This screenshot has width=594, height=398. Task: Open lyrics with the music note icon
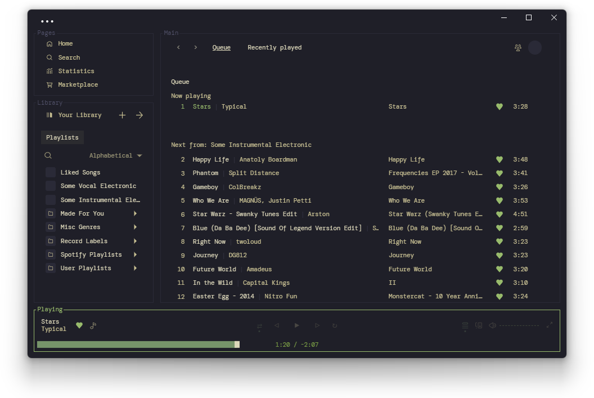point(93,325)
